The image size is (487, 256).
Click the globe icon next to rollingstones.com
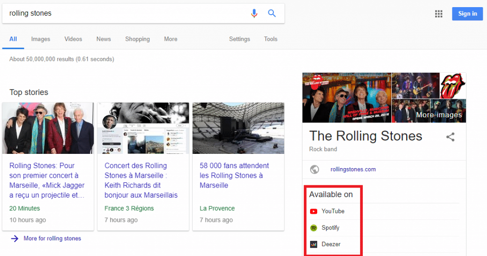[314, 170]
